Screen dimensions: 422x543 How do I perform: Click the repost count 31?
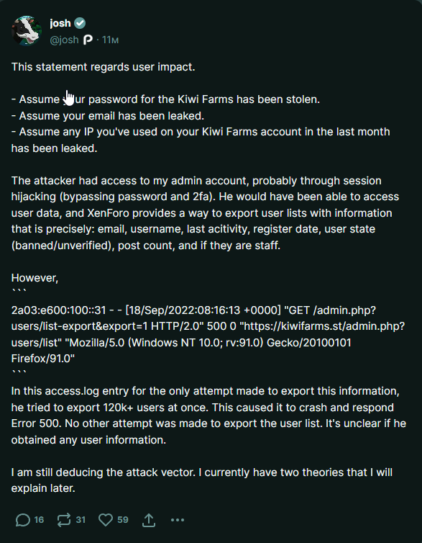81,520
